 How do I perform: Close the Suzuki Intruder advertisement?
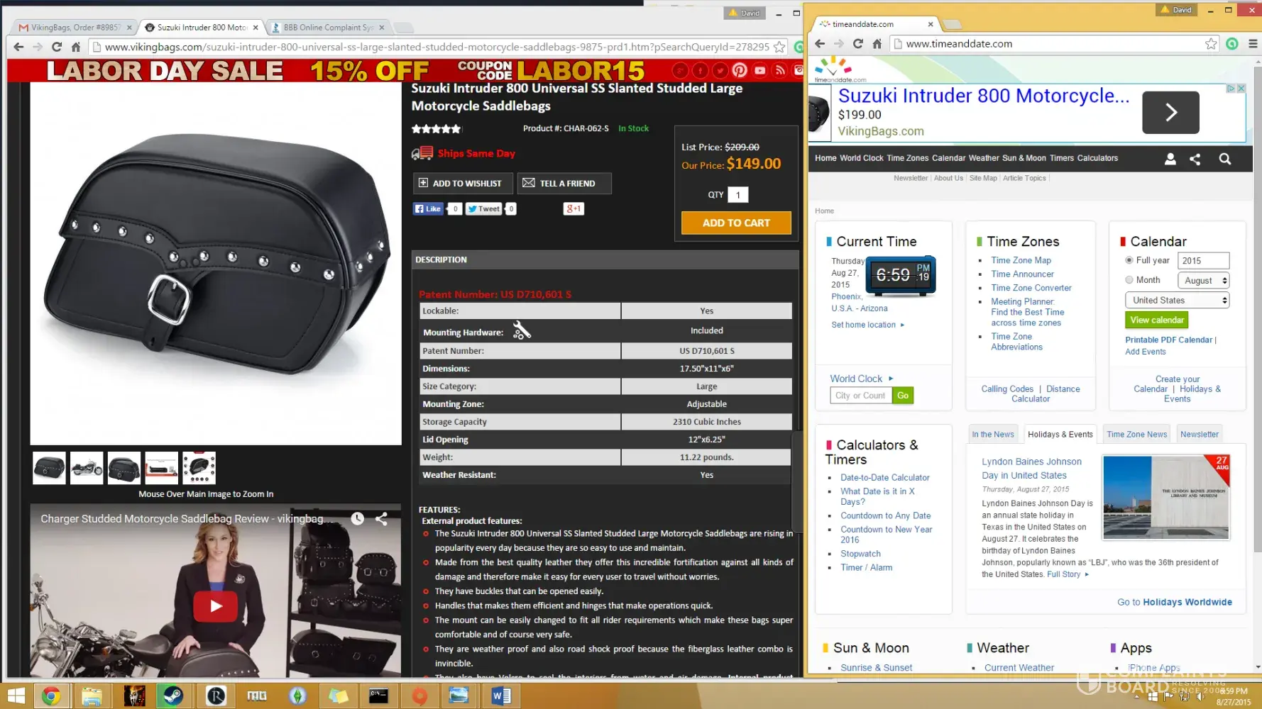point(1241,89)
